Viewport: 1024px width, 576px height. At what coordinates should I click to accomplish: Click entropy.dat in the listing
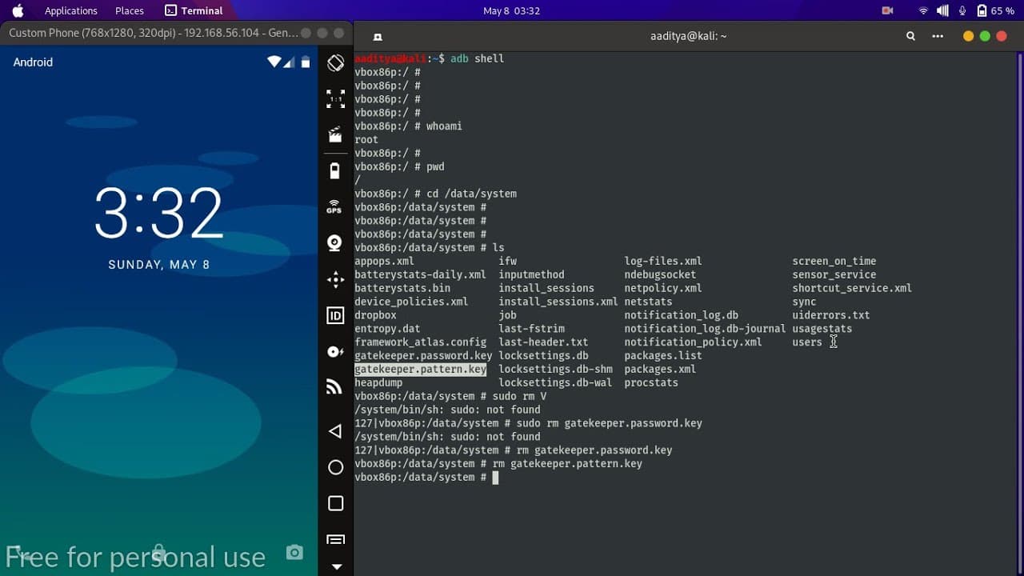[x=387, y=329]
